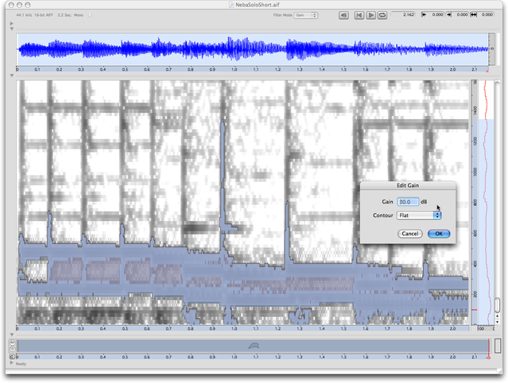Viewport: 508px width, 383px height.
Task: Click the info icon beside file format text
Action: coord(90,15)
